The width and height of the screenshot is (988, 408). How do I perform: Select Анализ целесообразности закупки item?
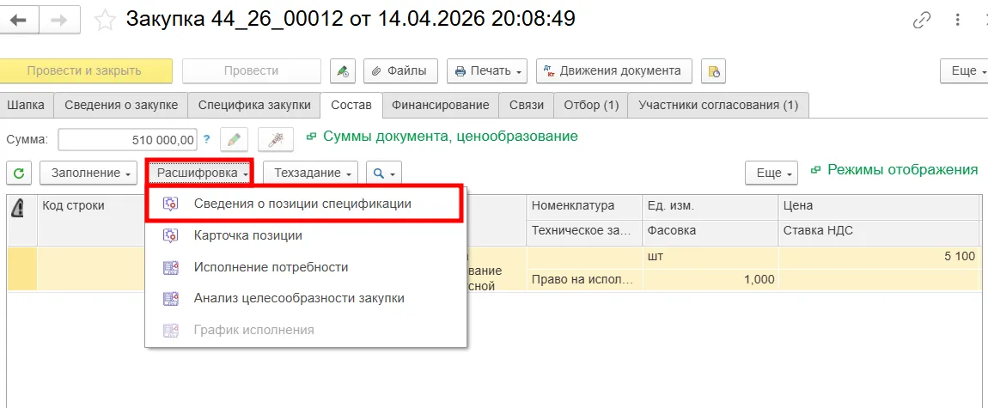(x=306, y=298)
